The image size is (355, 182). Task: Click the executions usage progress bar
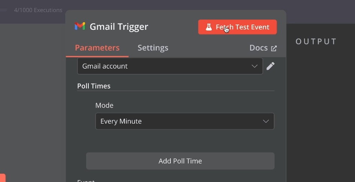(x=4, y=10)
